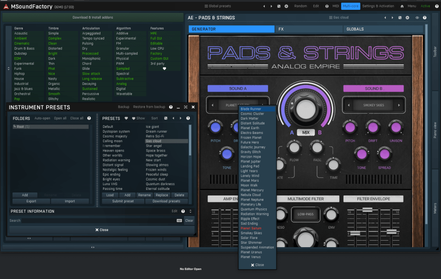Click the help question mark in Folders header
Image resolution: width=441 pixels, height=279 pixels.
[x=89, y=118]
